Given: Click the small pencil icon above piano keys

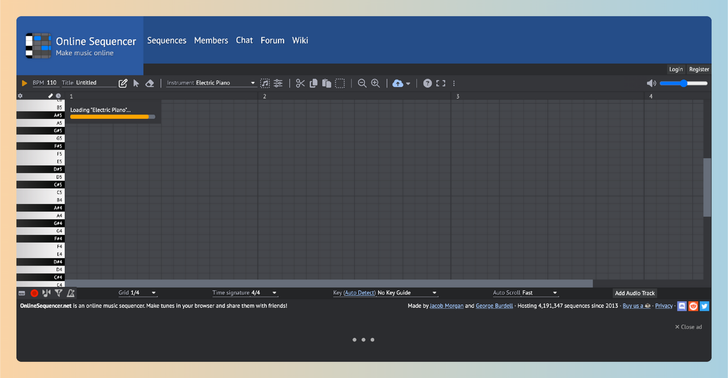Looking at the screenshot, I should [51, 96].
